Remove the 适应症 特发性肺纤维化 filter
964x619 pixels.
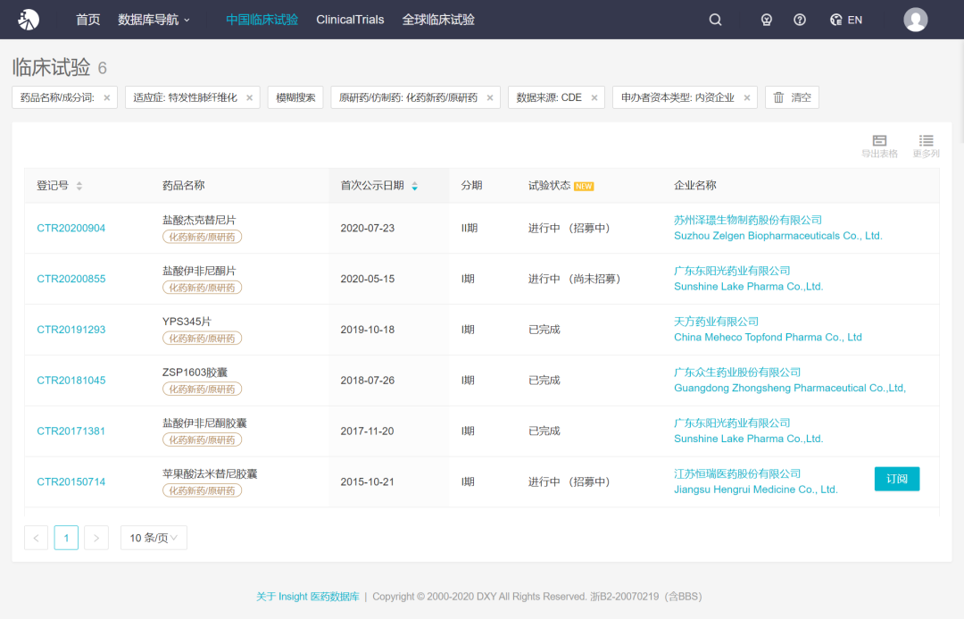coord(250,98)
